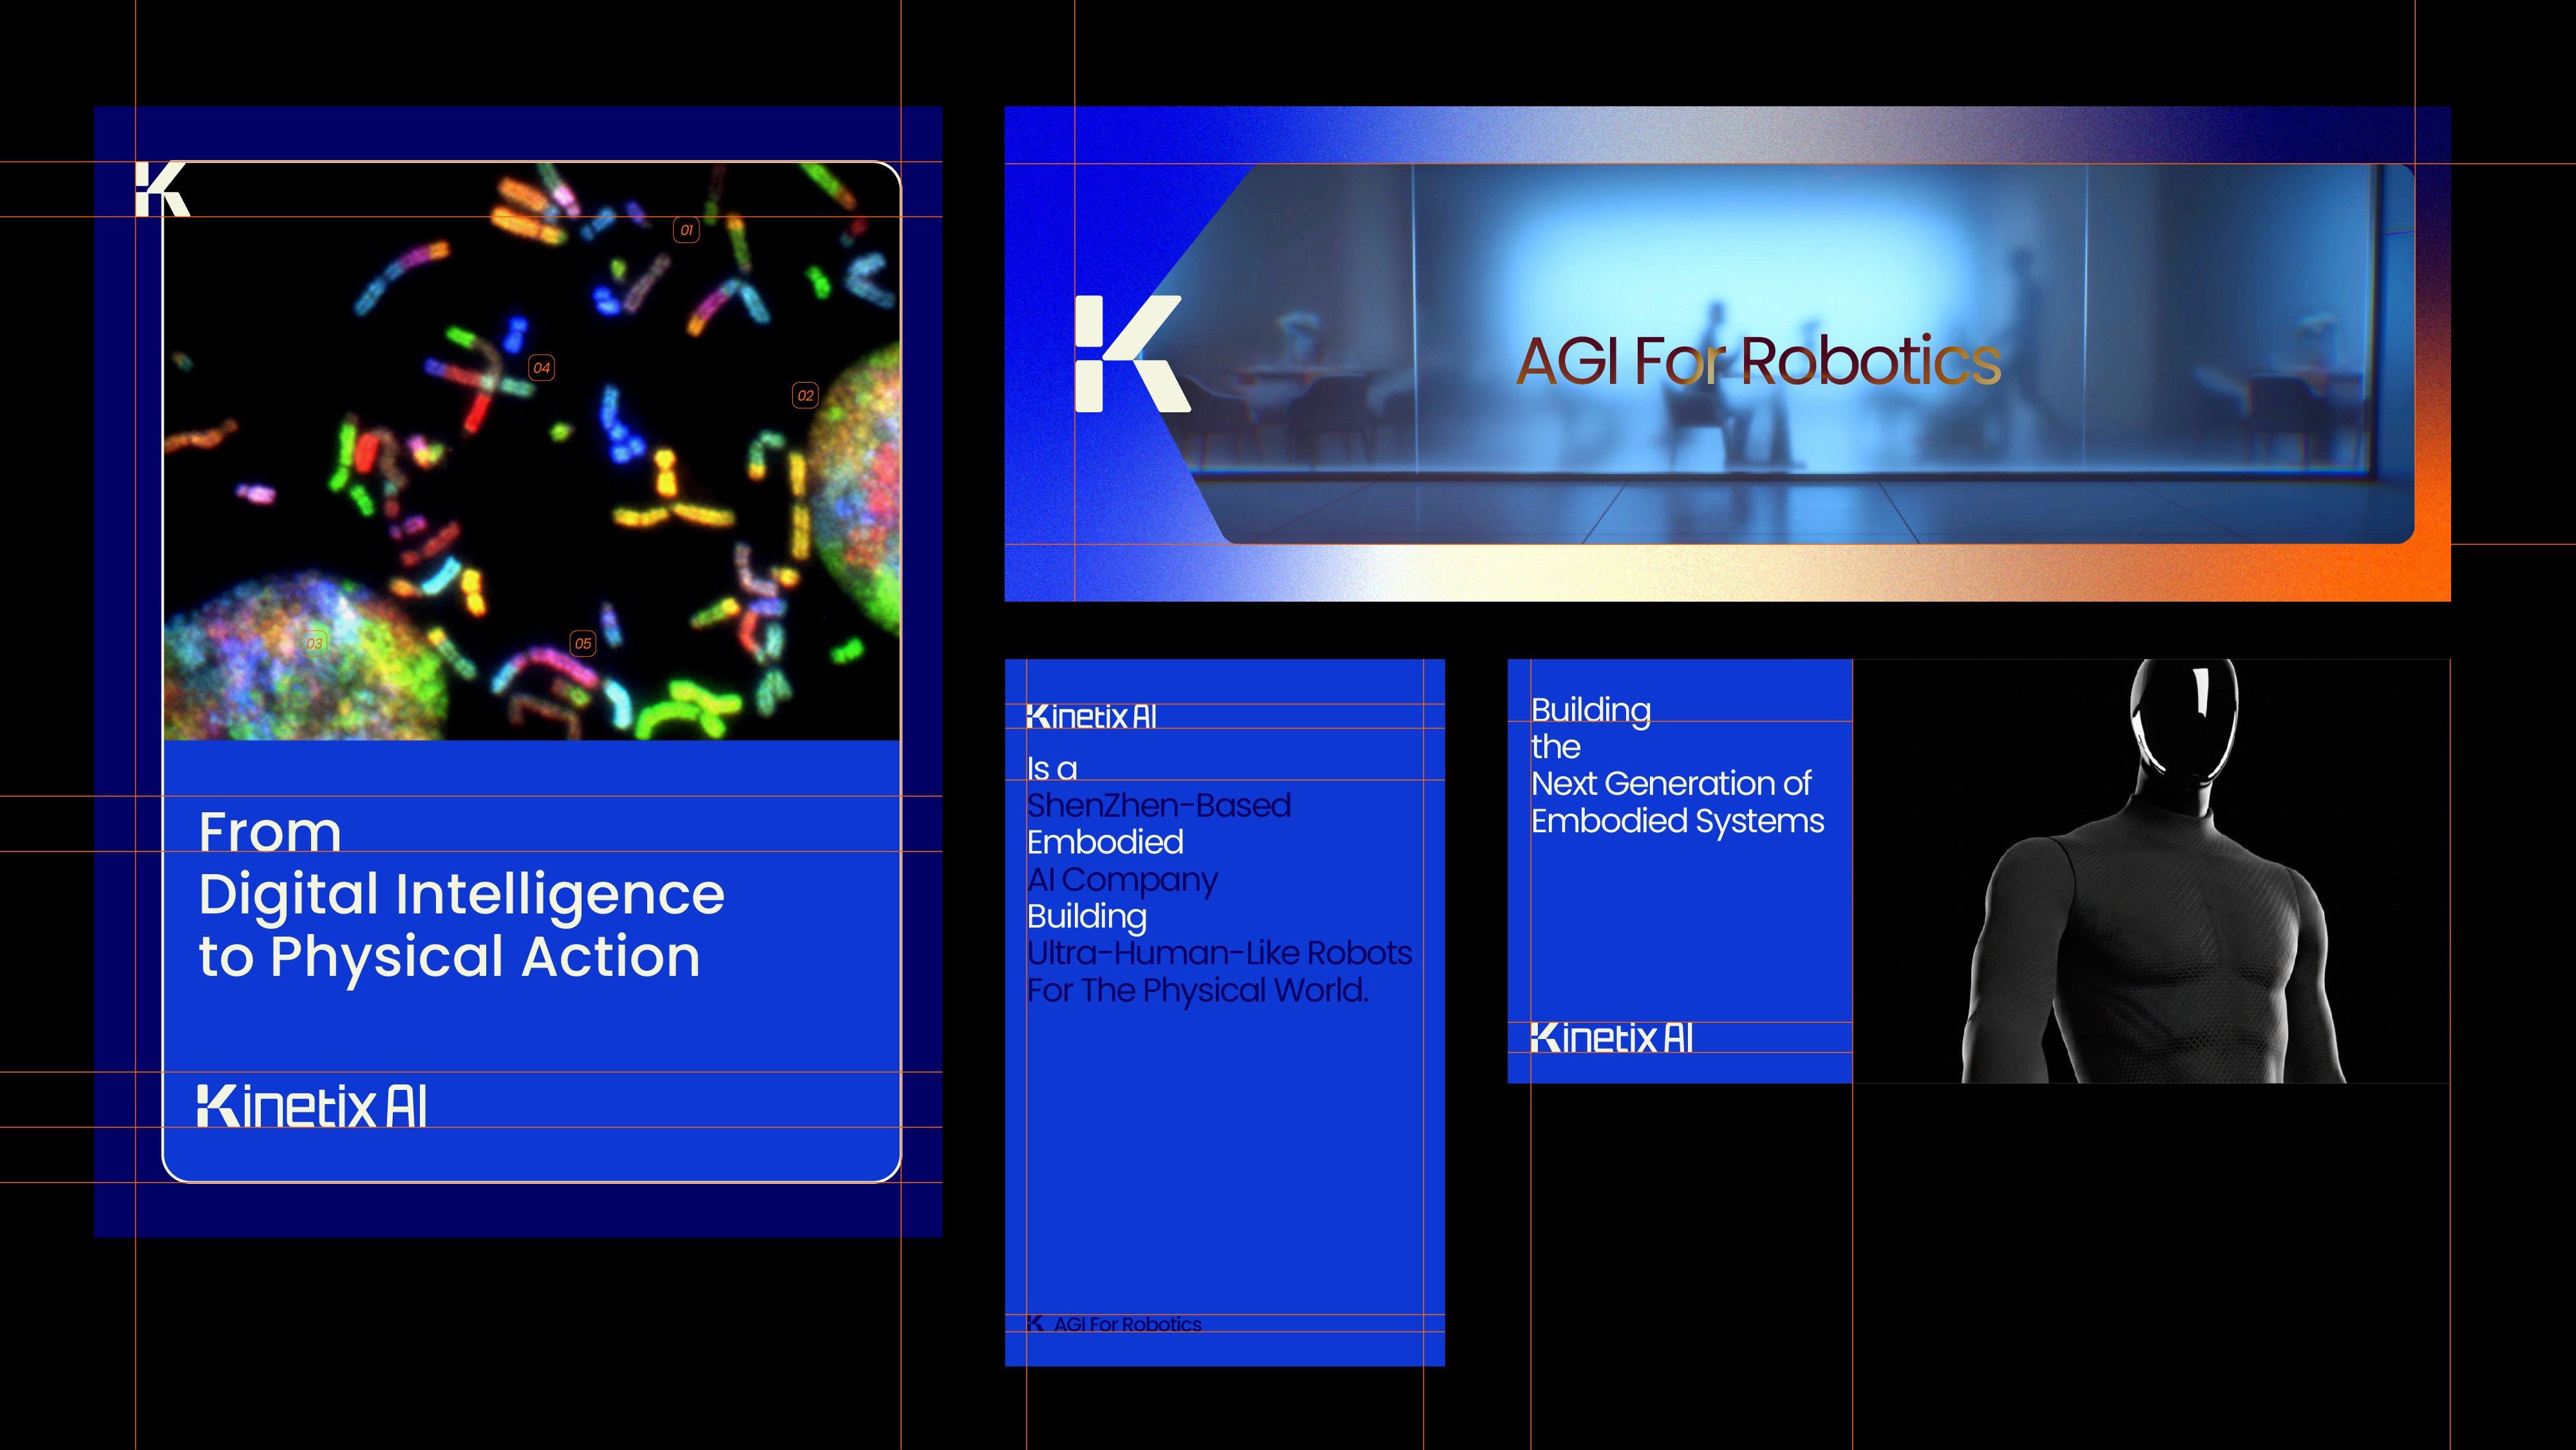Click the 'ShenZhen-Based' text line
The height and width of the screenshot is (1450, 2576).
pyautogui.click(x=1158, y=805)
